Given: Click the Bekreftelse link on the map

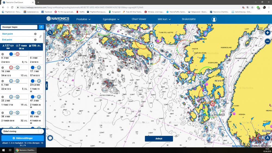Looking at the screenshot, I should point(238,146).
